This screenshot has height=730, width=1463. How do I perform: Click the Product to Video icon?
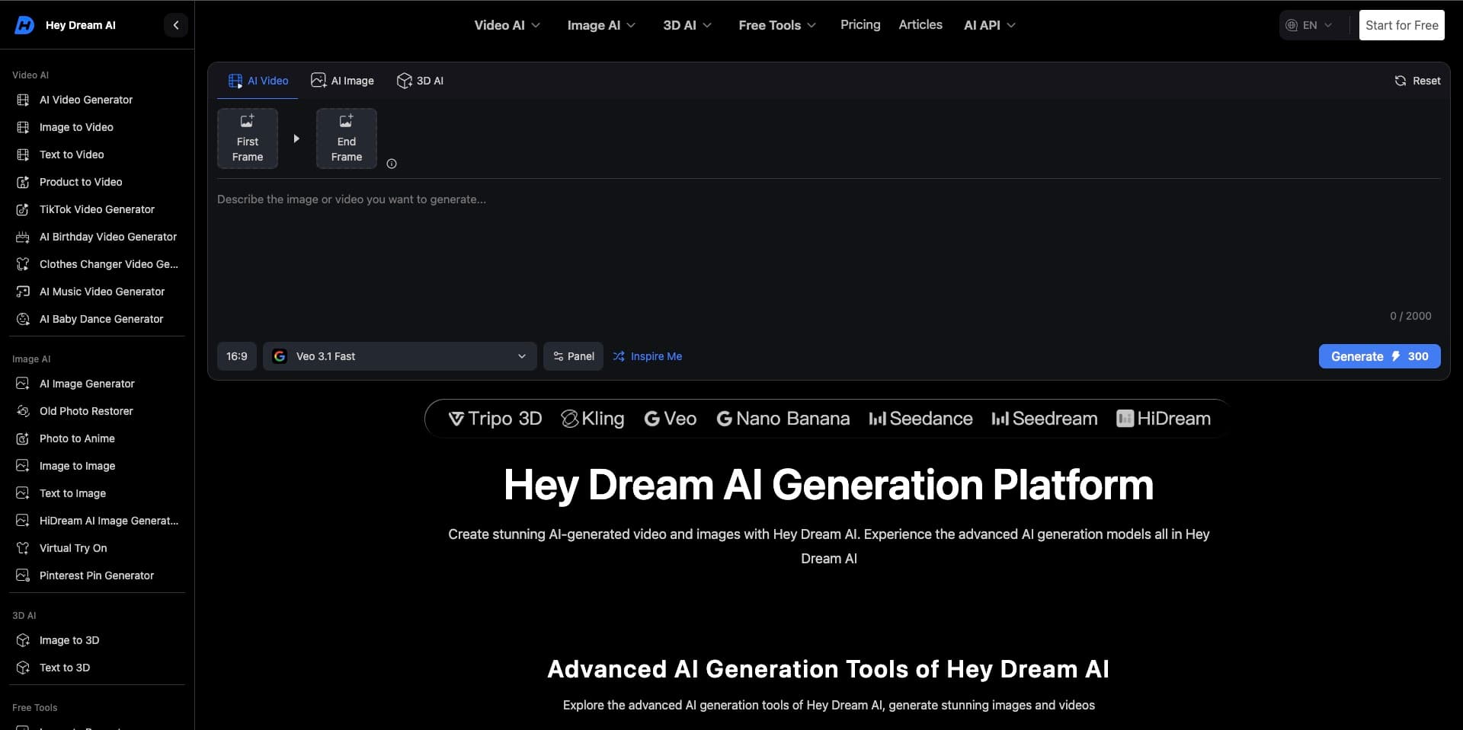pos(23,182)
